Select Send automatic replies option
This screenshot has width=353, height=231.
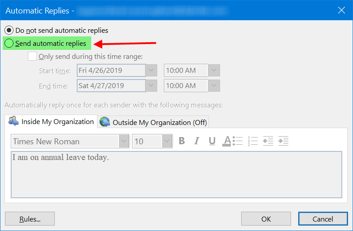(x=9, y=44)
